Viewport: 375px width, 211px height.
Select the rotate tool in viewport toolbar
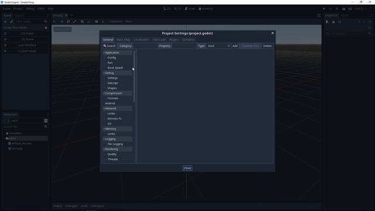coord(69,22)
